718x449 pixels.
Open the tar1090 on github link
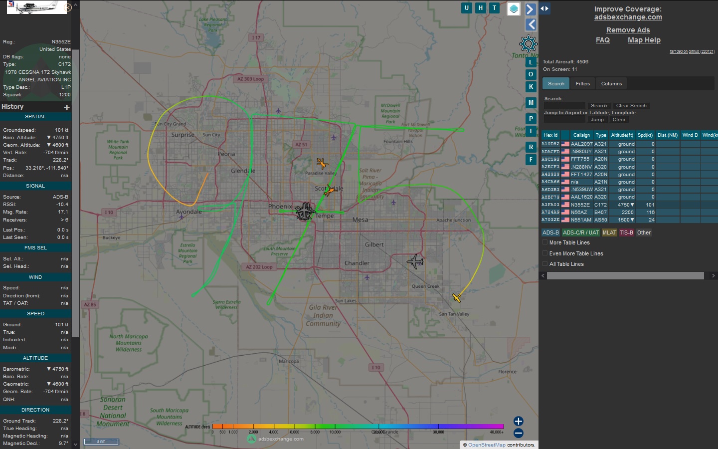(x=692, y=51)
